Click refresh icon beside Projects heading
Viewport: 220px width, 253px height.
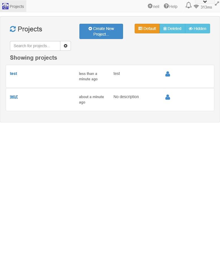pyautogui.click(x=13, y=29)
